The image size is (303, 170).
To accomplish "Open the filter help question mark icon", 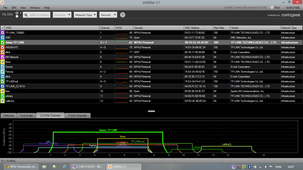I will 122,15.
